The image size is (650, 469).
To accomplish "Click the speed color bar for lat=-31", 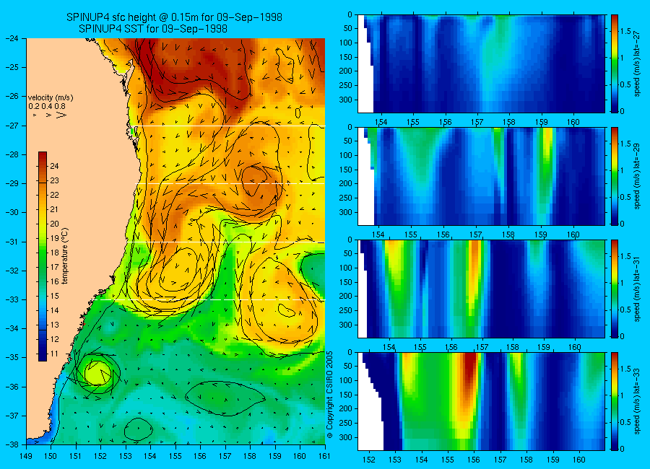I will (615, 289).
